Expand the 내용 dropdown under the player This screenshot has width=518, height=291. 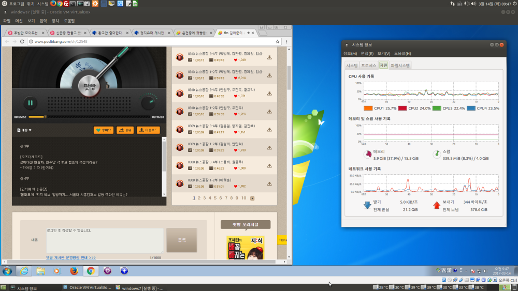coord(24,130)
